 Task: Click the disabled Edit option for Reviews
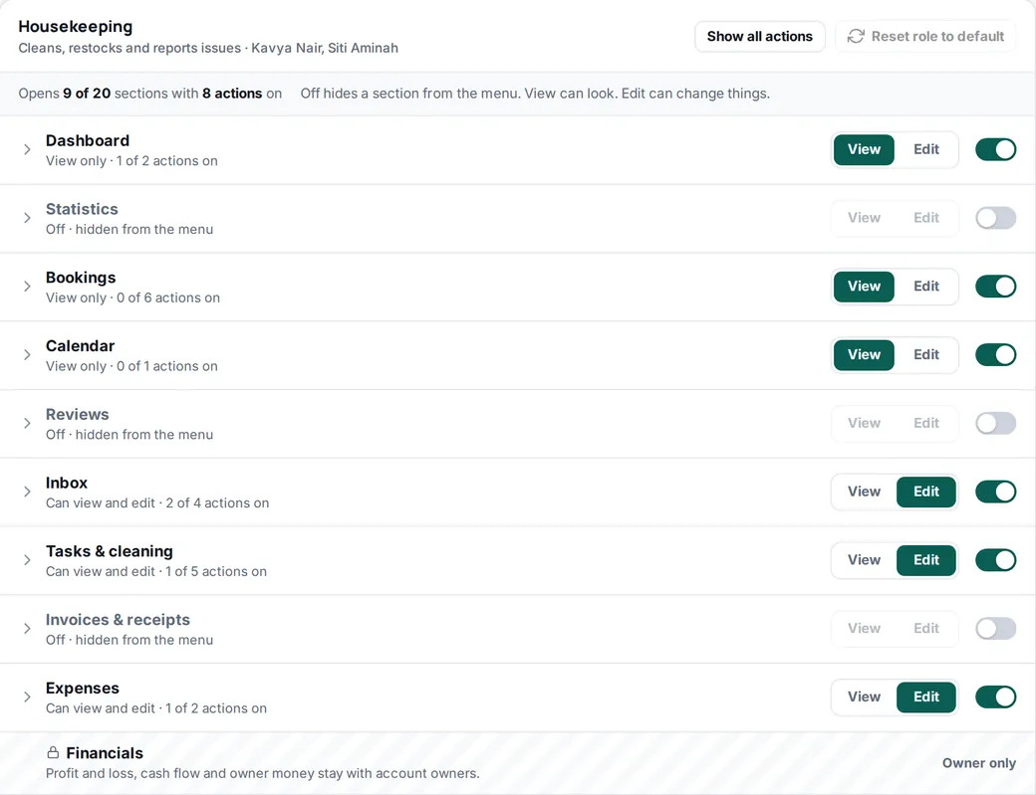click(x=925, y=423)
